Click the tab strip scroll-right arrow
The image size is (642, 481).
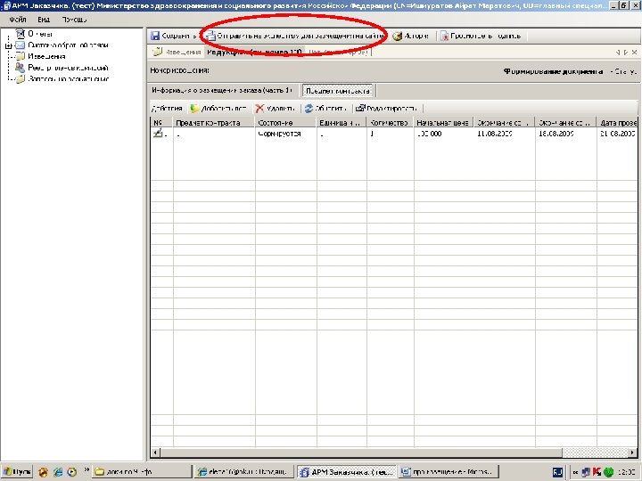click(x=626, y=52)
